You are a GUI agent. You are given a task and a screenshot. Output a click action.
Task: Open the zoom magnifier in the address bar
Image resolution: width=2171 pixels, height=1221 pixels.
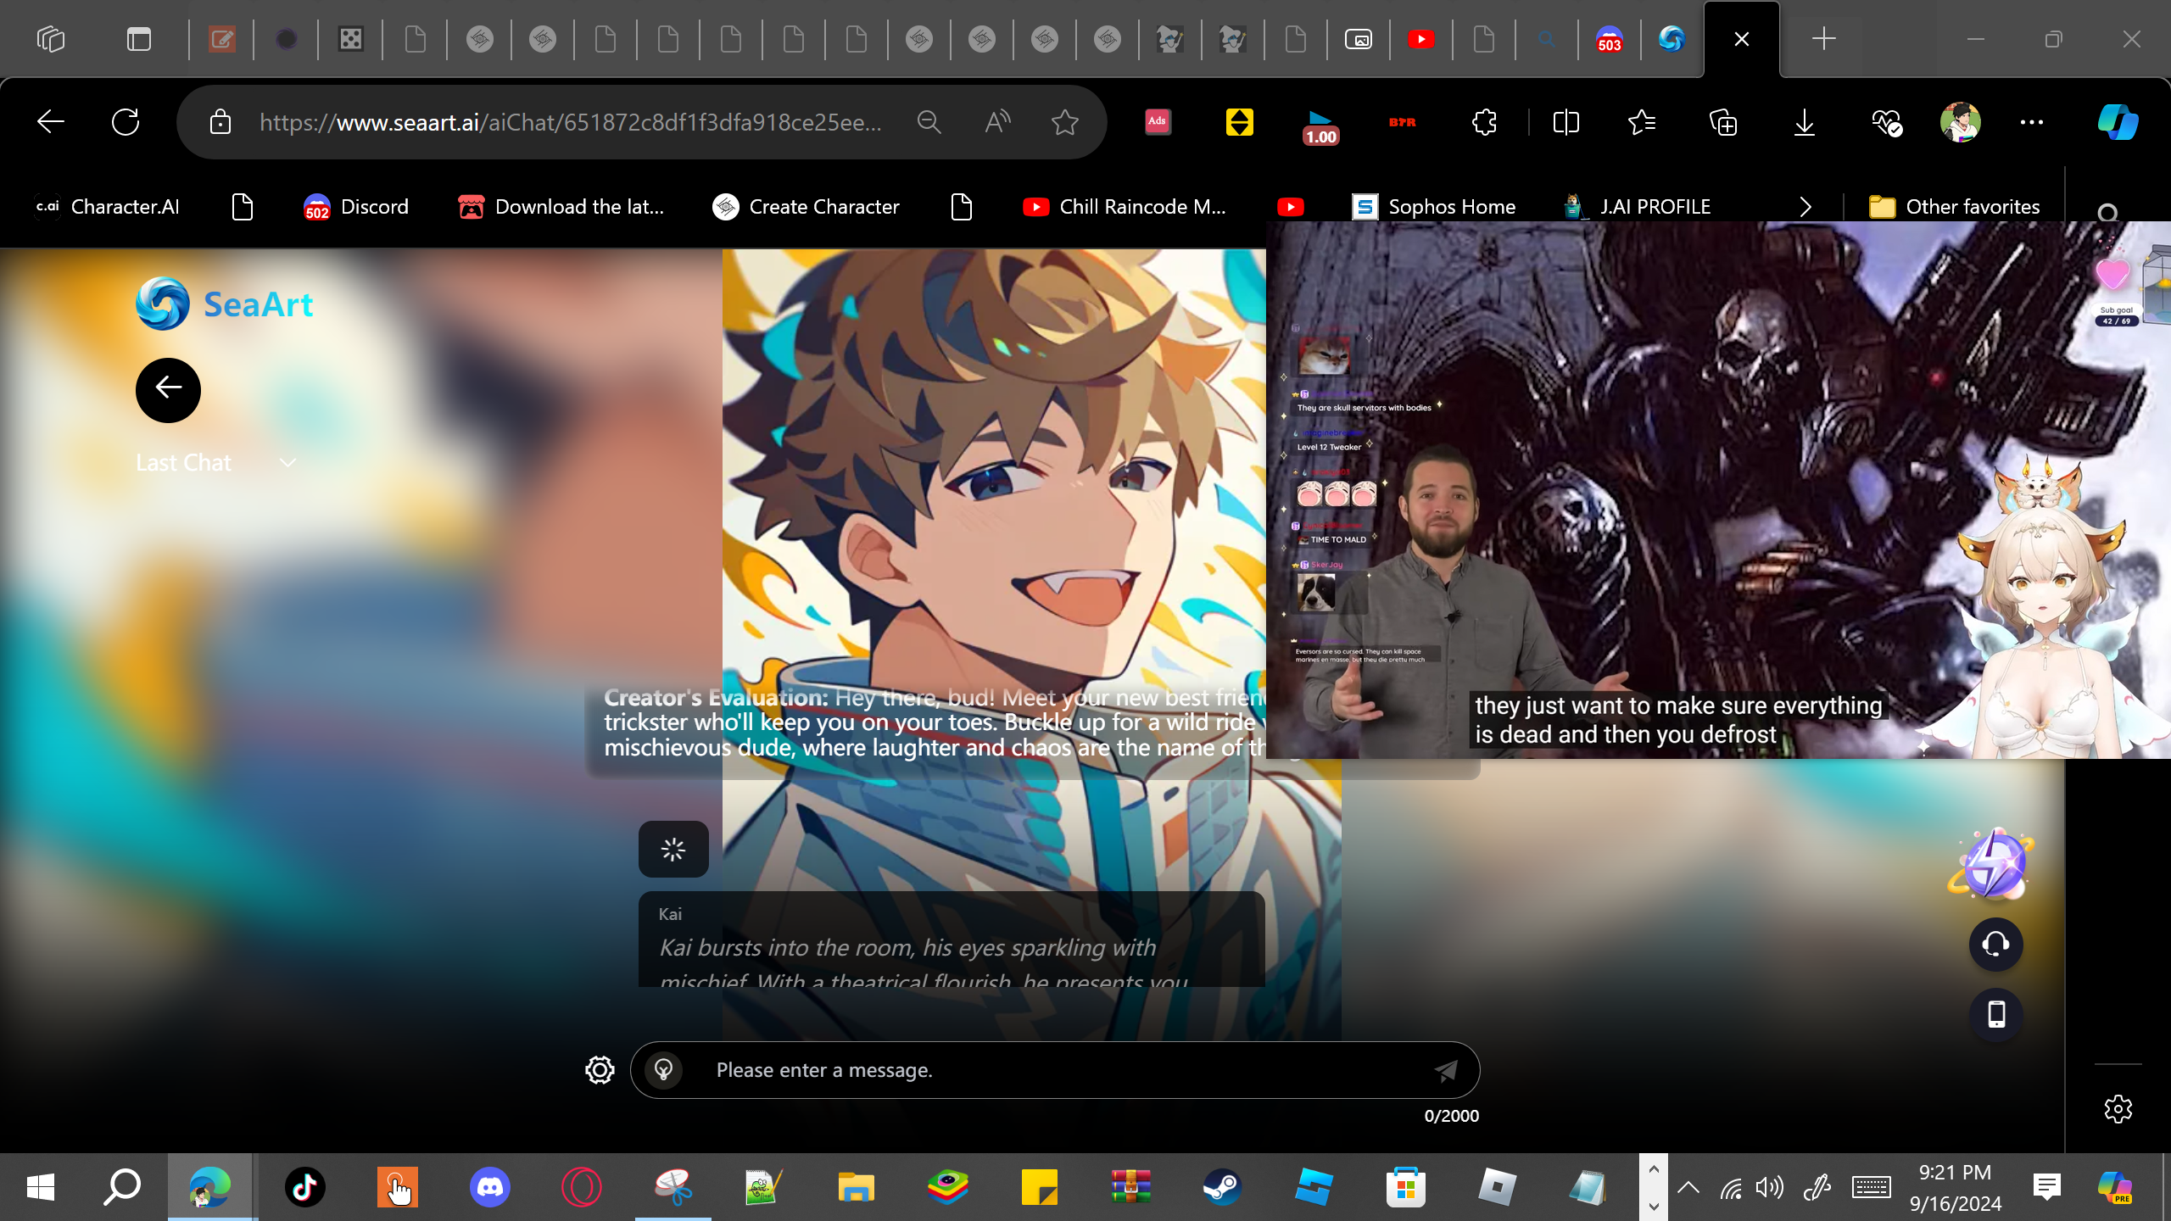coord(929,122)
